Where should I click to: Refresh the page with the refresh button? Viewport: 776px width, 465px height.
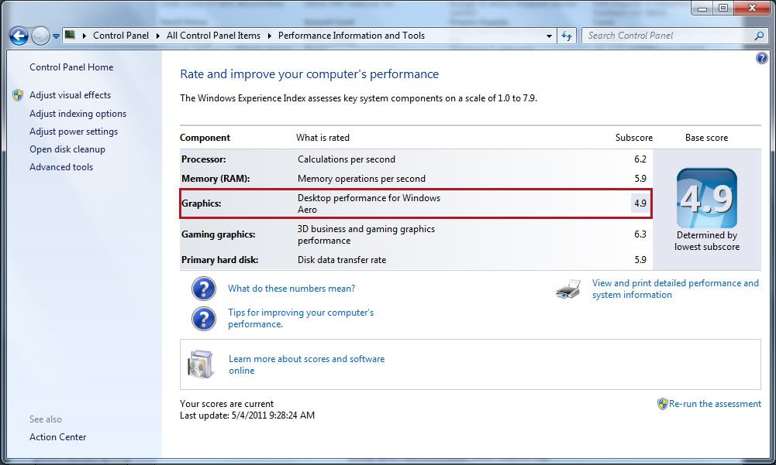pyautogui.click(x=567, y=36)
